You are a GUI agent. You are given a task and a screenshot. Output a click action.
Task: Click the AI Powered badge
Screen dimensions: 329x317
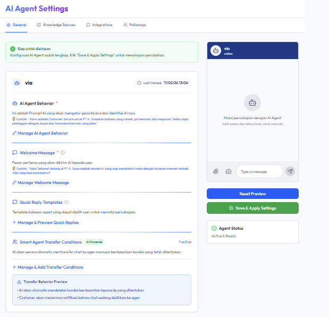(94, 242)
